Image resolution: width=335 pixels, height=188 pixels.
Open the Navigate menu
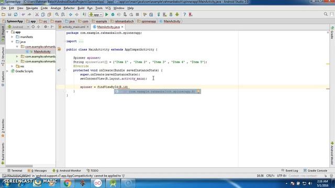(x=32, y=8)
